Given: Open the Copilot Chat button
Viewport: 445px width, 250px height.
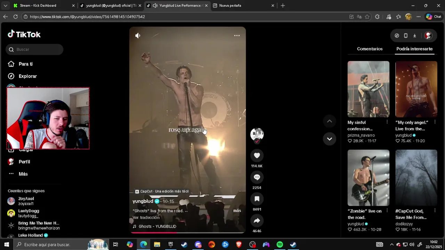Looking at the screenshot, I should [434, 17].
